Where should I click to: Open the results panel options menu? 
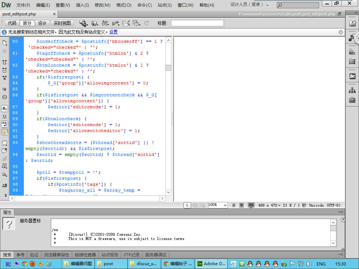341,254
